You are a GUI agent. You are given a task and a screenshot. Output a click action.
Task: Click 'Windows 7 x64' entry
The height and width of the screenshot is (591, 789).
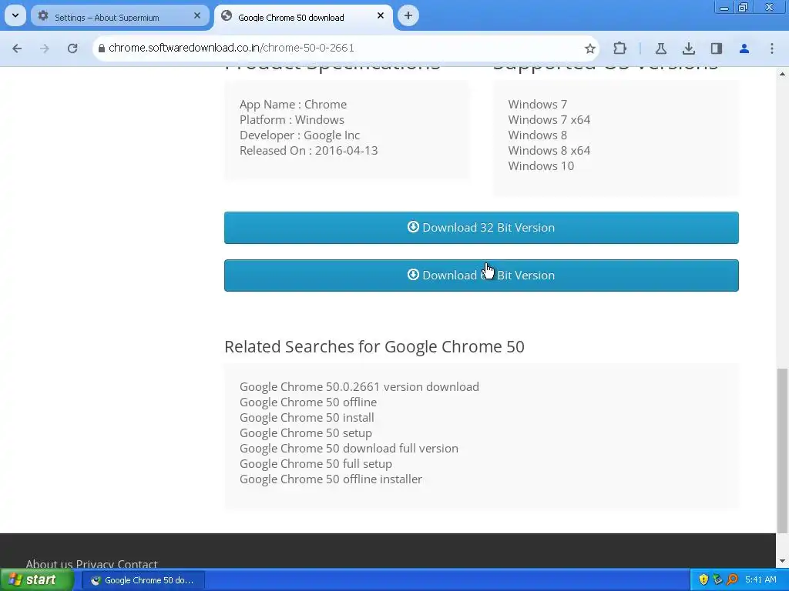[x=549, y=120]
